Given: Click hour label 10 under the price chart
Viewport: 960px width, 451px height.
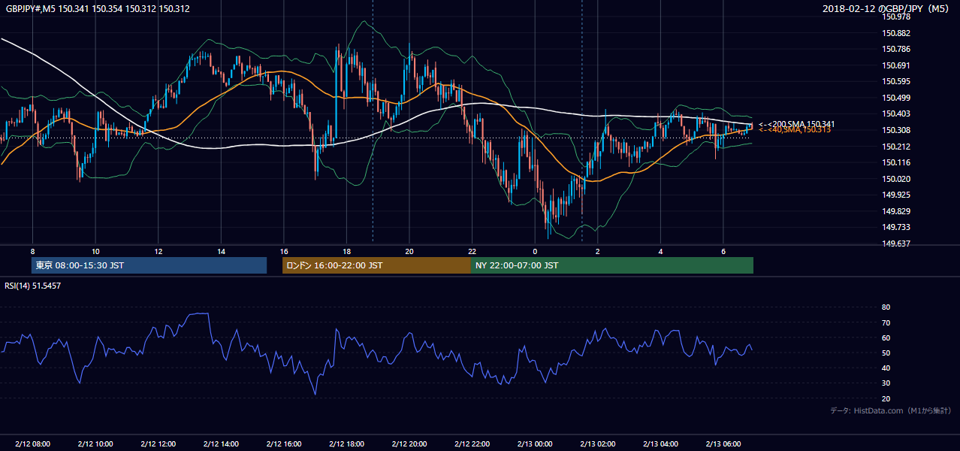Looking at the screenshot, I should 95,251.
